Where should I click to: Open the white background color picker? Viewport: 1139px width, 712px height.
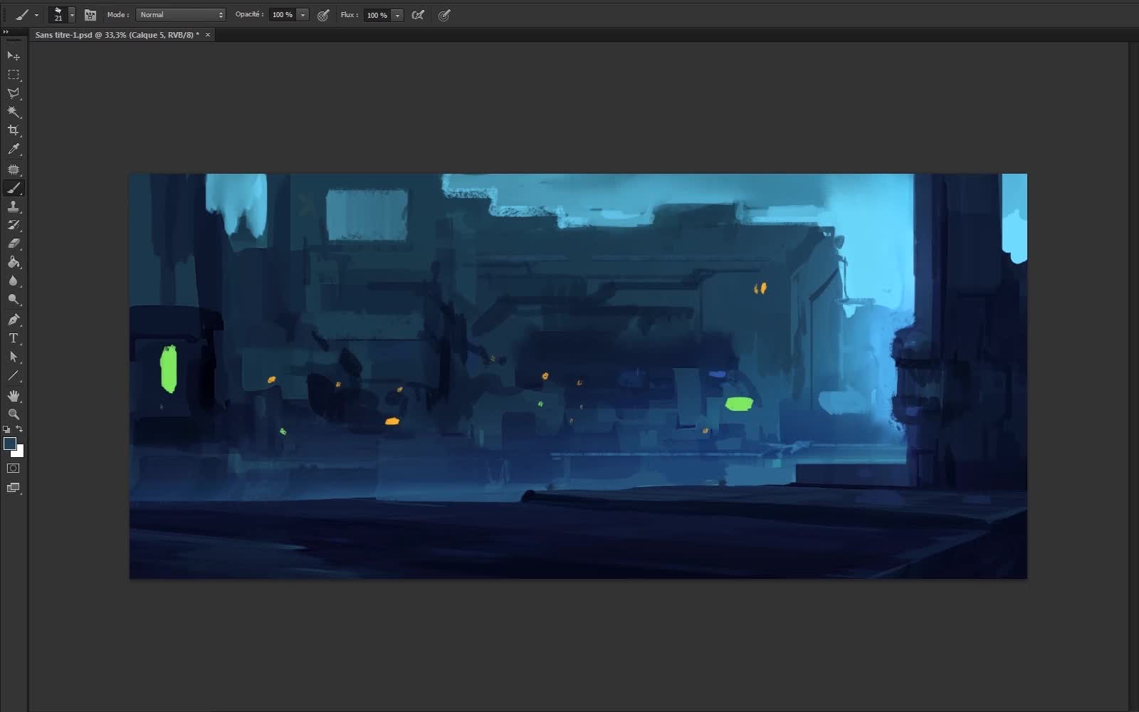[x=20, y=453]
